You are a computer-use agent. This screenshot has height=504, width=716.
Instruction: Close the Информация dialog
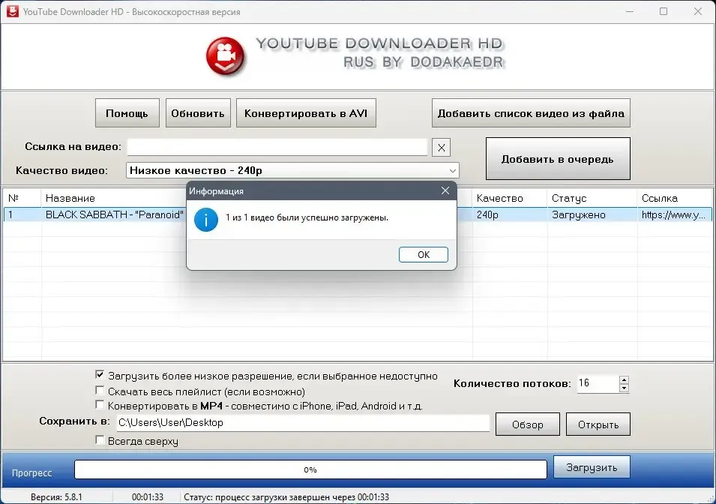(x=445, y=191)
